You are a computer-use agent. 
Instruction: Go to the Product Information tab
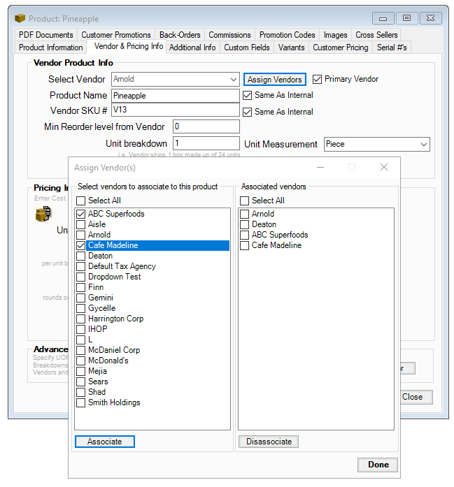tap(50, 48)
